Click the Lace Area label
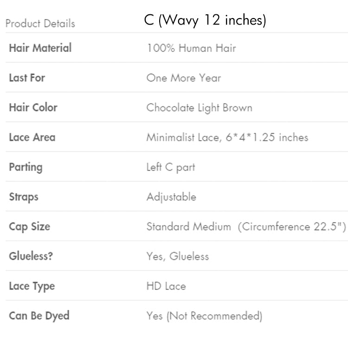 pyautogui.click(x=32, y=137)
